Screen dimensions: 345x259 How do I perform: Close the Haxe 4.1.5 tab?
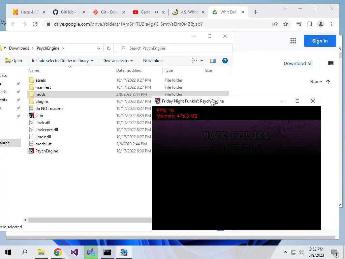pyautogui.click(x=44, y=12)
